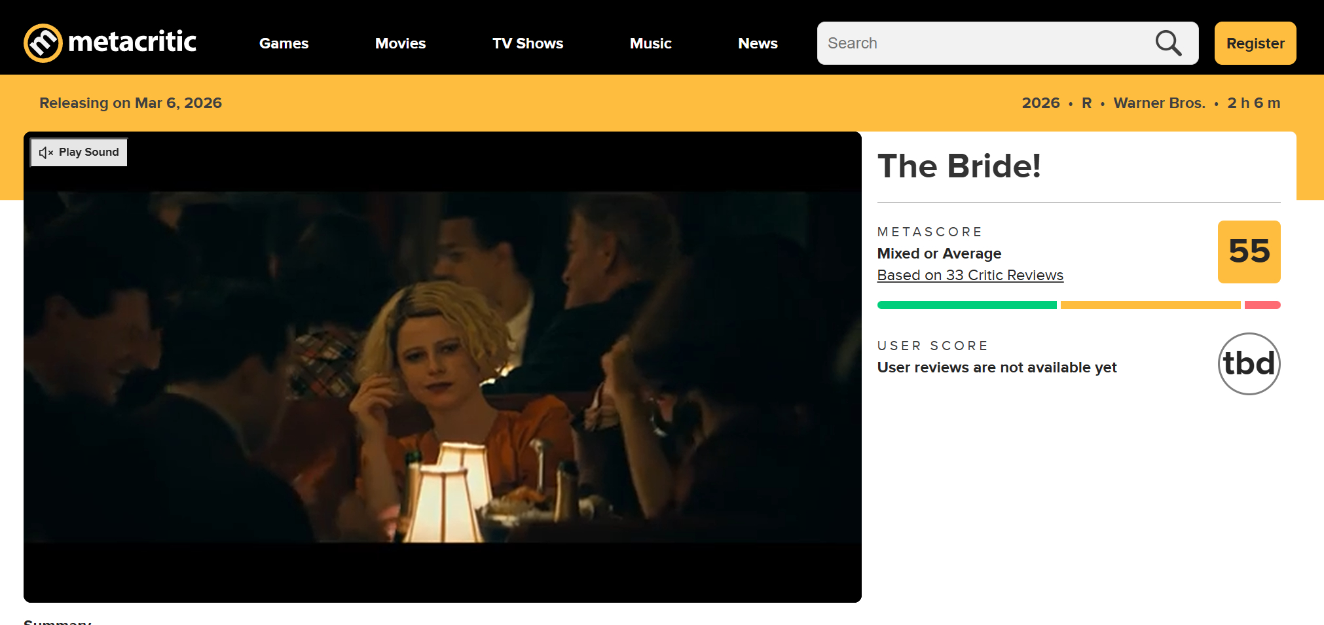Click the muted speaker icon

46,152
